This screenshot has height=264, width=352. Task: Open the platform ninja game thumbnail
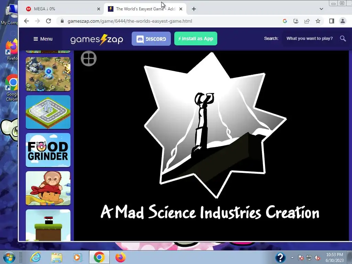[48, 225]
